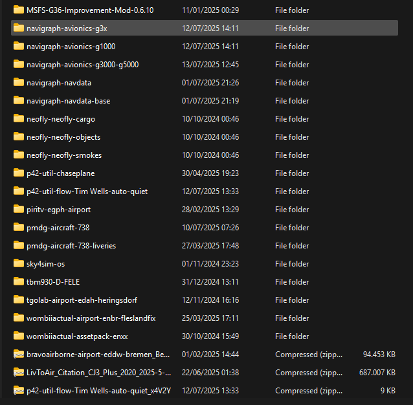Click folder icon next to pmdg-aircraft-738 (not liveries)
Screen dimensions: 413x405
[18, 227]
